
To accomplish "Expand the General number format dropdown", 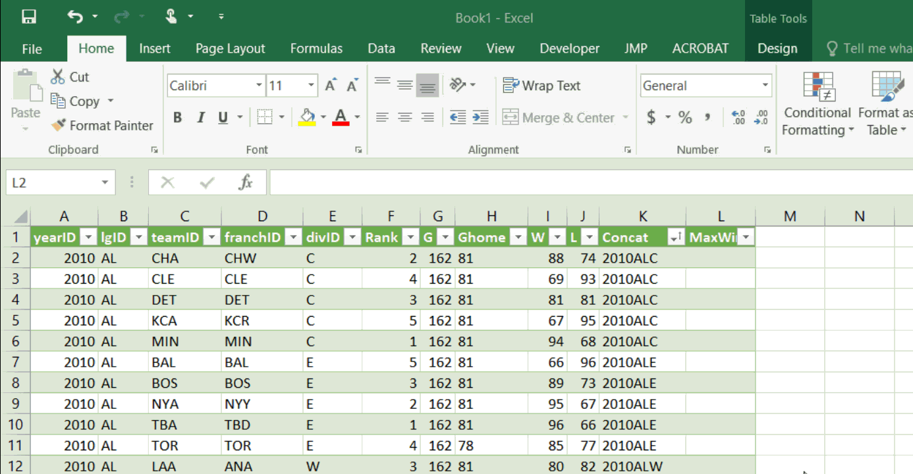I will 765,86.
